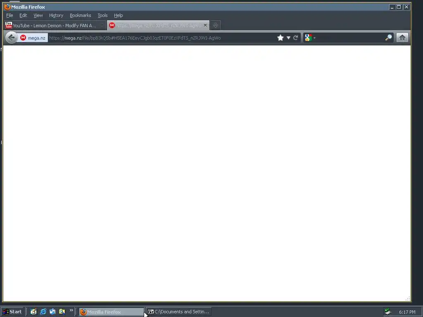Click the Show Desktop quick launch icon
This screenshot has width=423, height=317.
52,312
